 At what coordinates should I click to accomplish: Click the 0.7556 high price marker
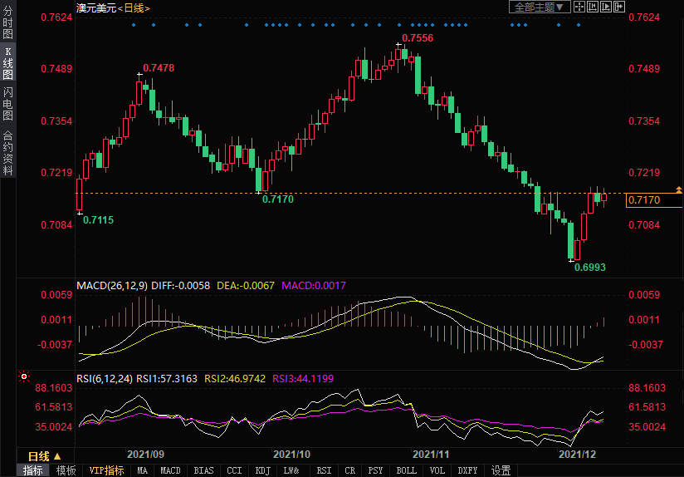[417, 38]
